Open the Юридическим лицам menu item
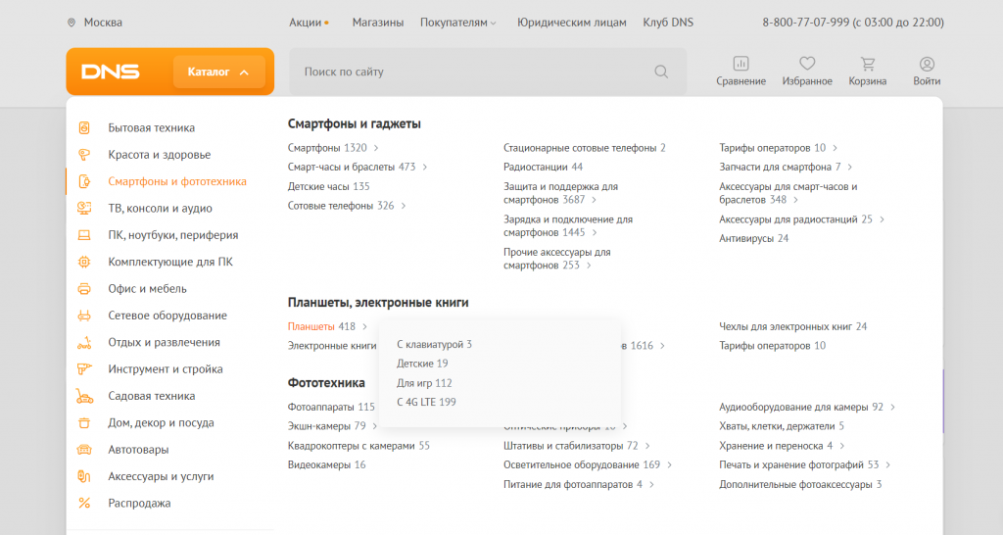Image resolution: width=1003 pixels, height=535 pixels. [x=572, y=23]
